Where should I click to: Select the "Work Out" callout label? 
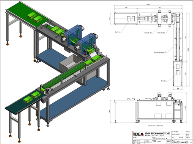tap(164, 81)
